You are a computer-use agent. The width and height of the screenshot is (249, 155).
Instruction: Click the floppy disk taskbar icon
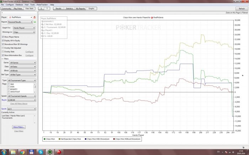[31, 152]
